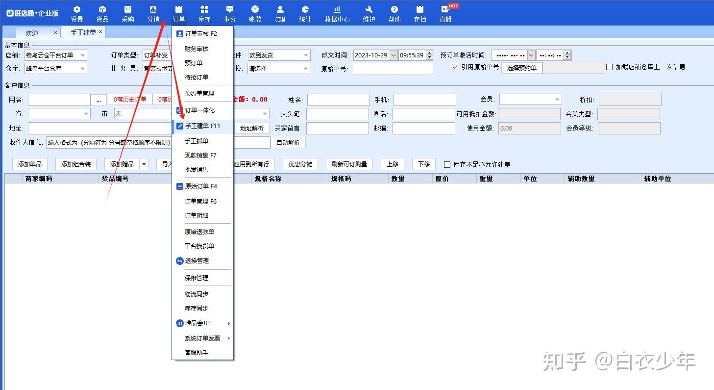Click the 添加单品 button
The image size is (714, 390).
(29, 164)
